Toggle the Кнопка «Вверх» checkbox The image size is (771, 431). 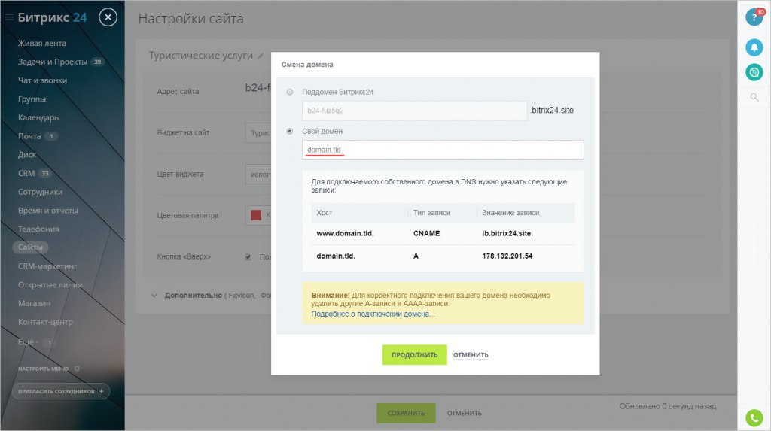(x=248, y=257)
